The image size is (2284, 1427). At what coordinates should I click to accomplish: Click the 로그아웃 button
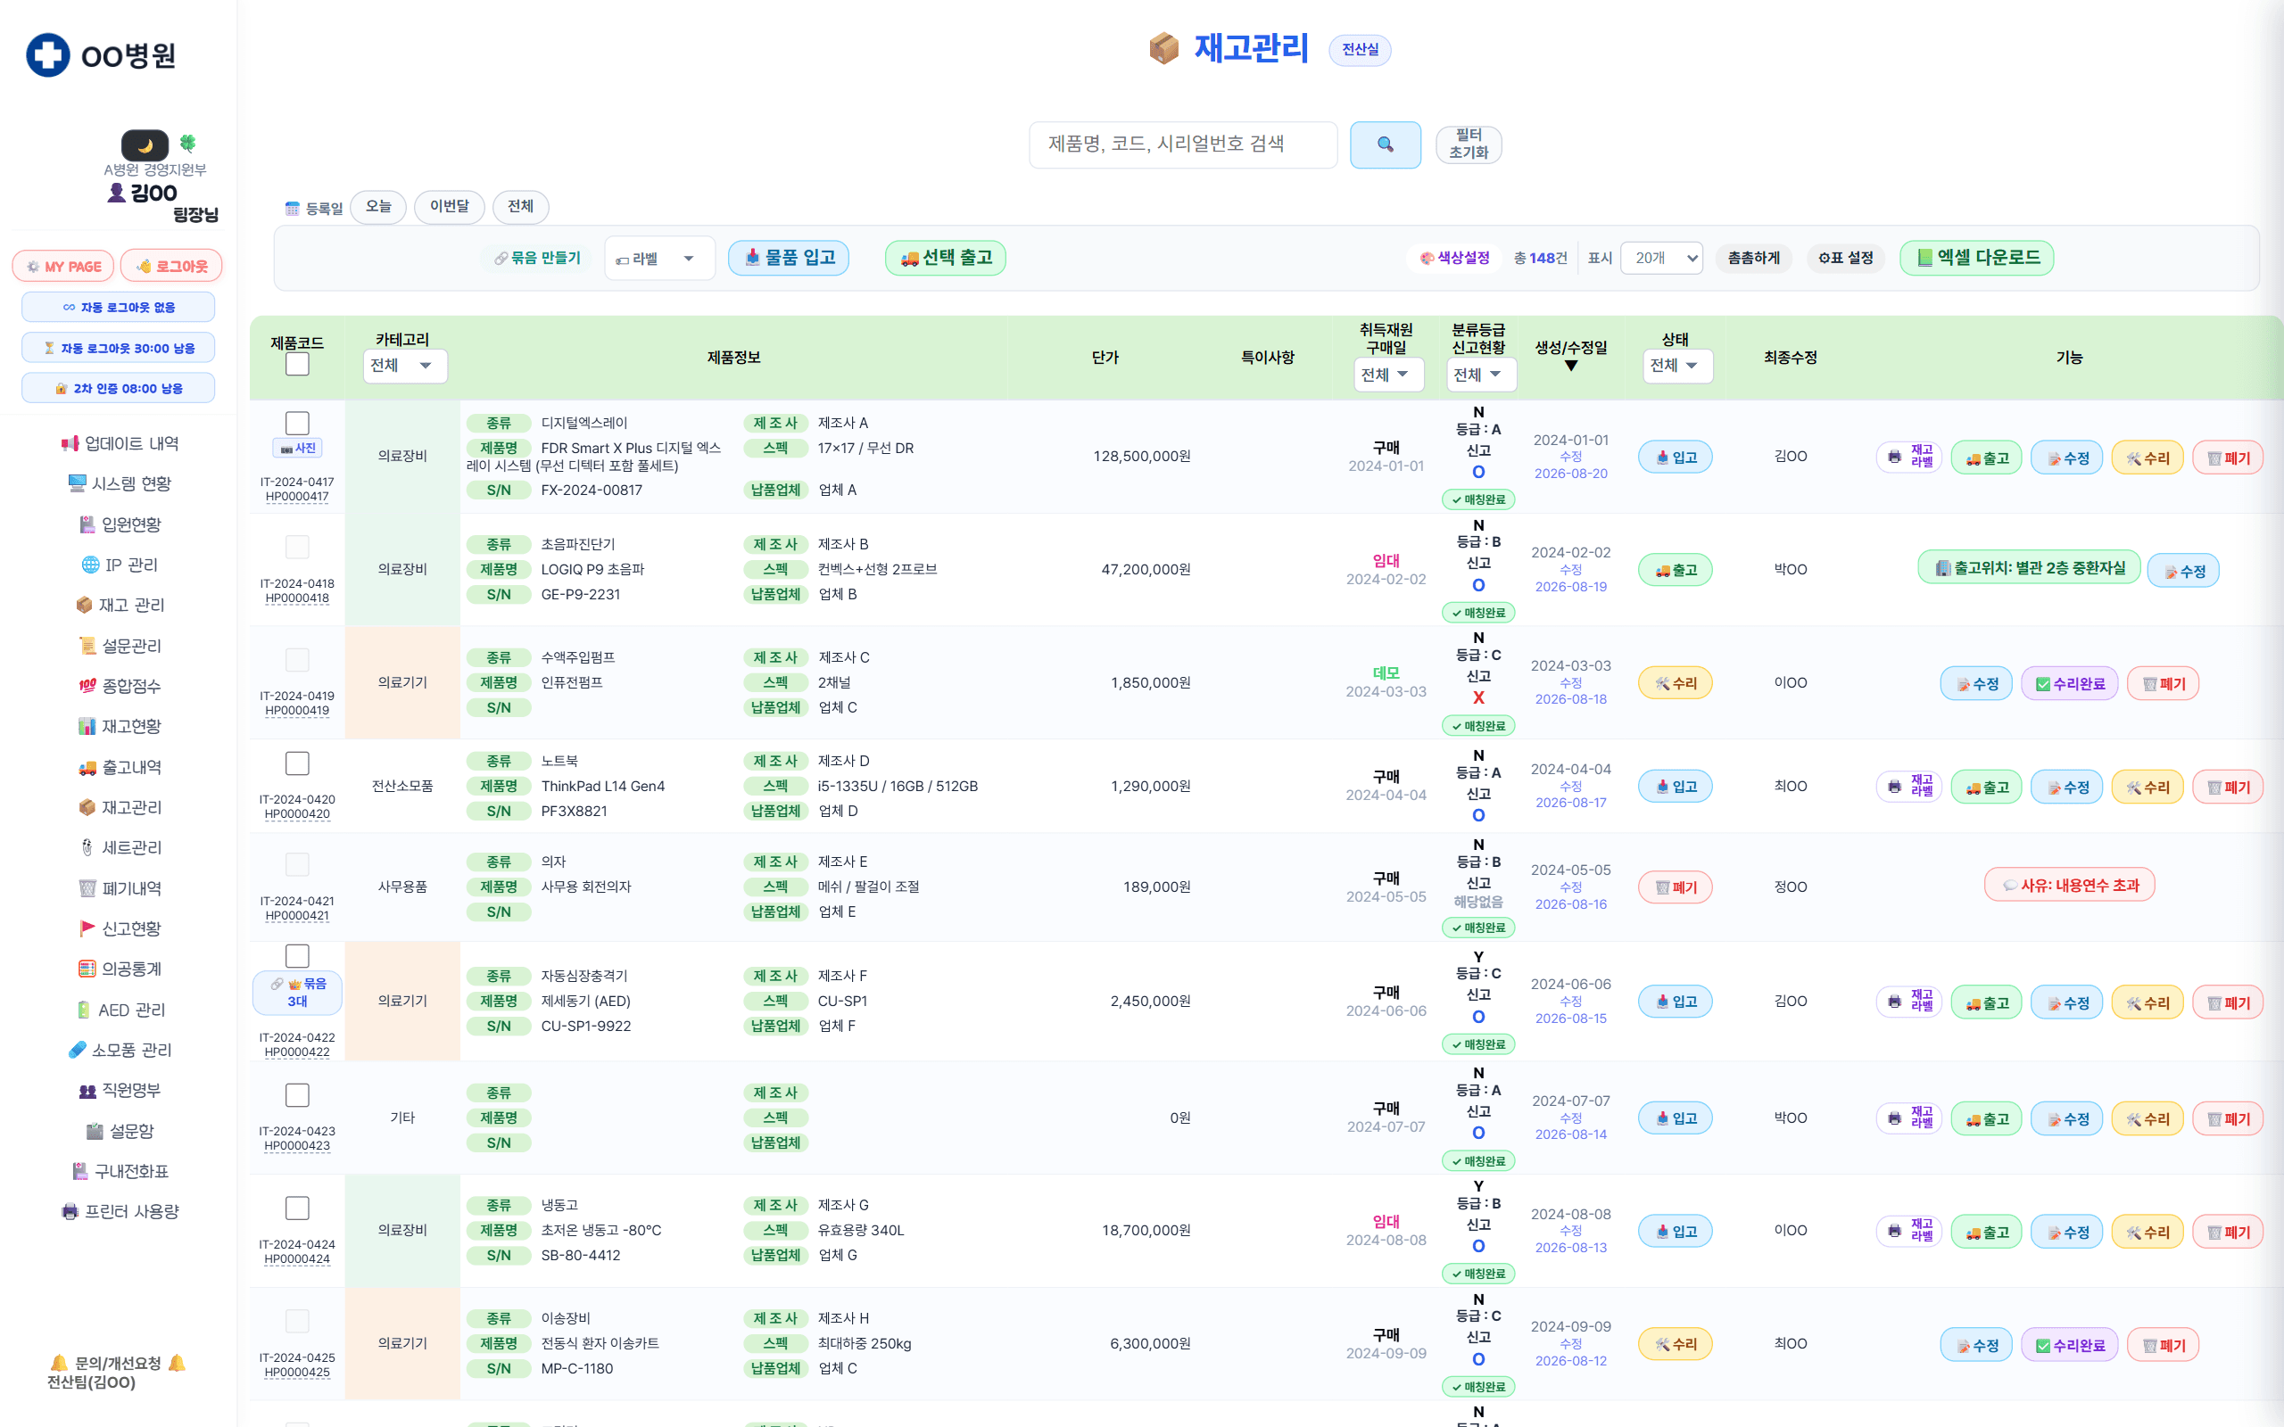[172, 266]
